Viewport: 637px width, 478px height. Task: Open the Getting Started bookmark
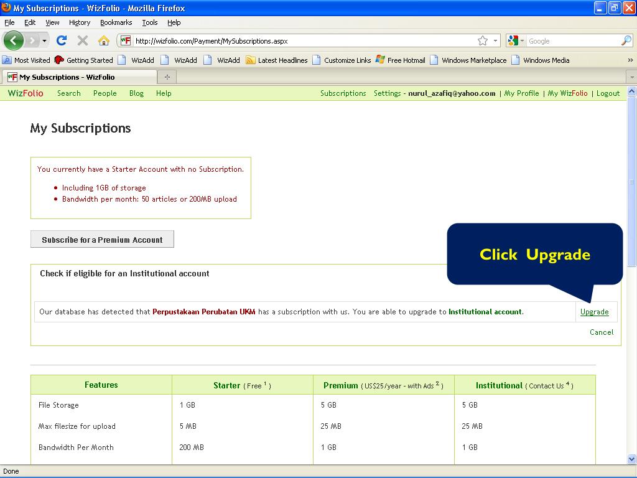point(84,60)
